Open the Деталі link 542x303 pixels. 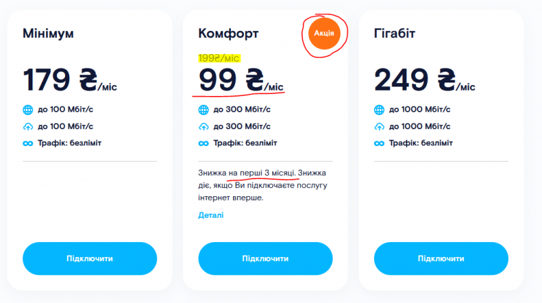(211, 215)
